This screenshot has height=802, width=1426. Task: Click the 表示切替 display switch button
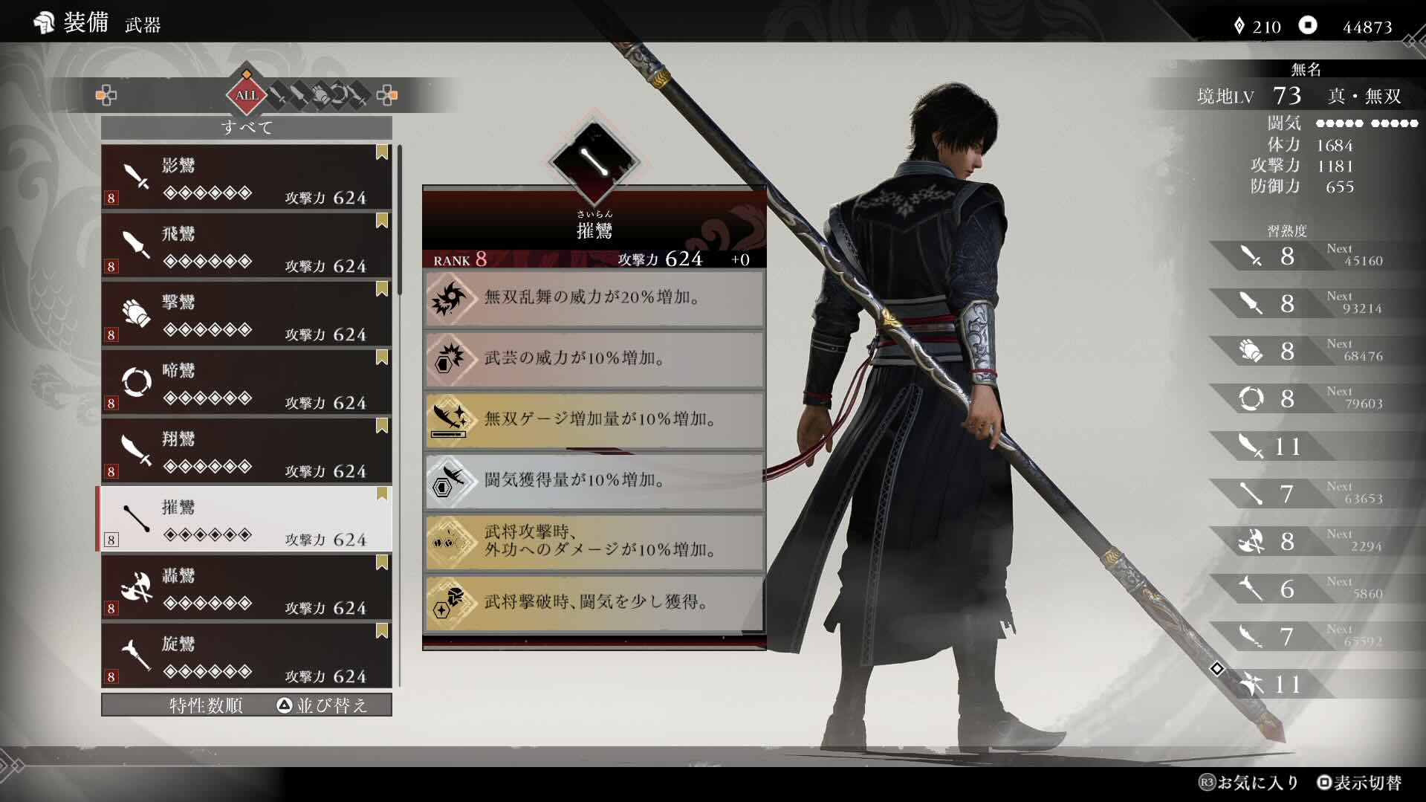1359,783
